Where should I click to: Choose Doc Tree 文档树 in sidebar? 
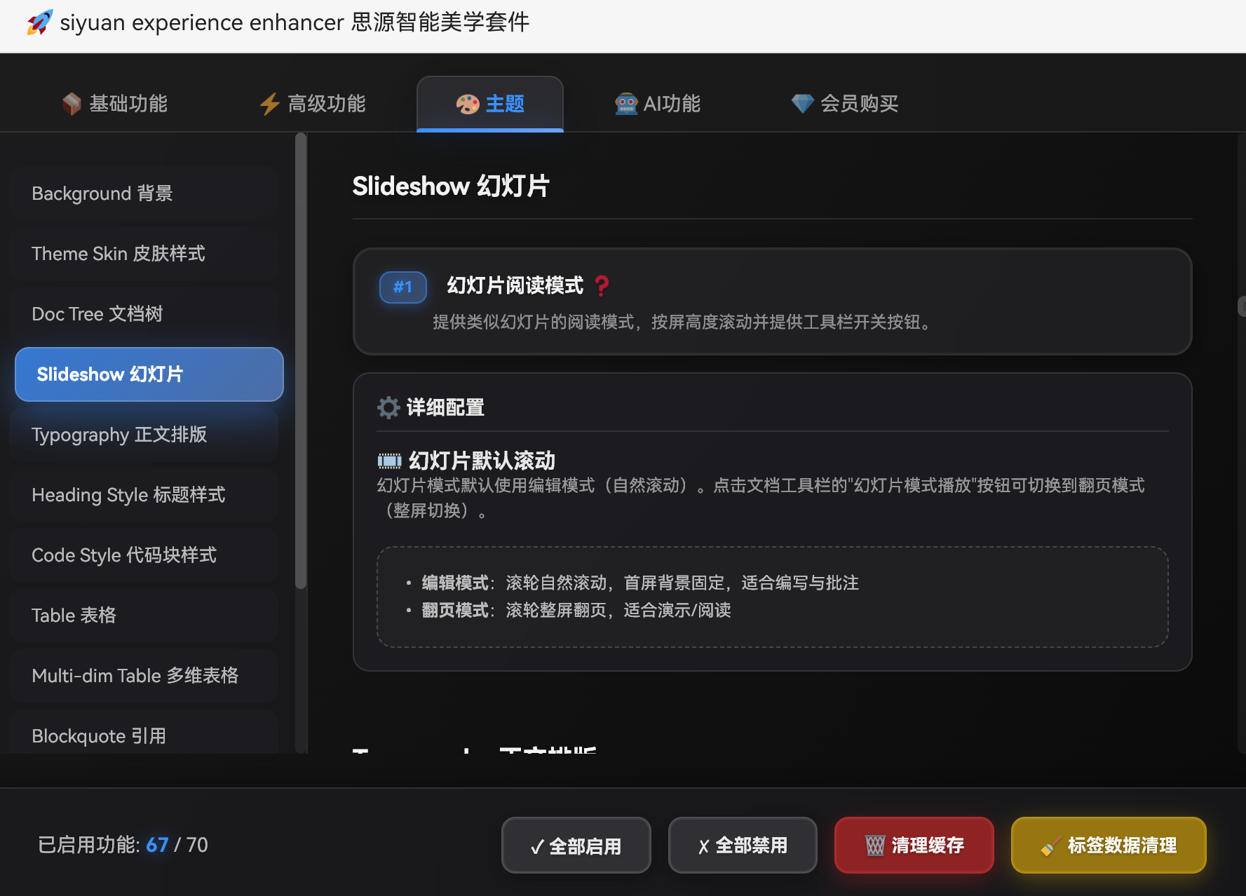[144, 314]
